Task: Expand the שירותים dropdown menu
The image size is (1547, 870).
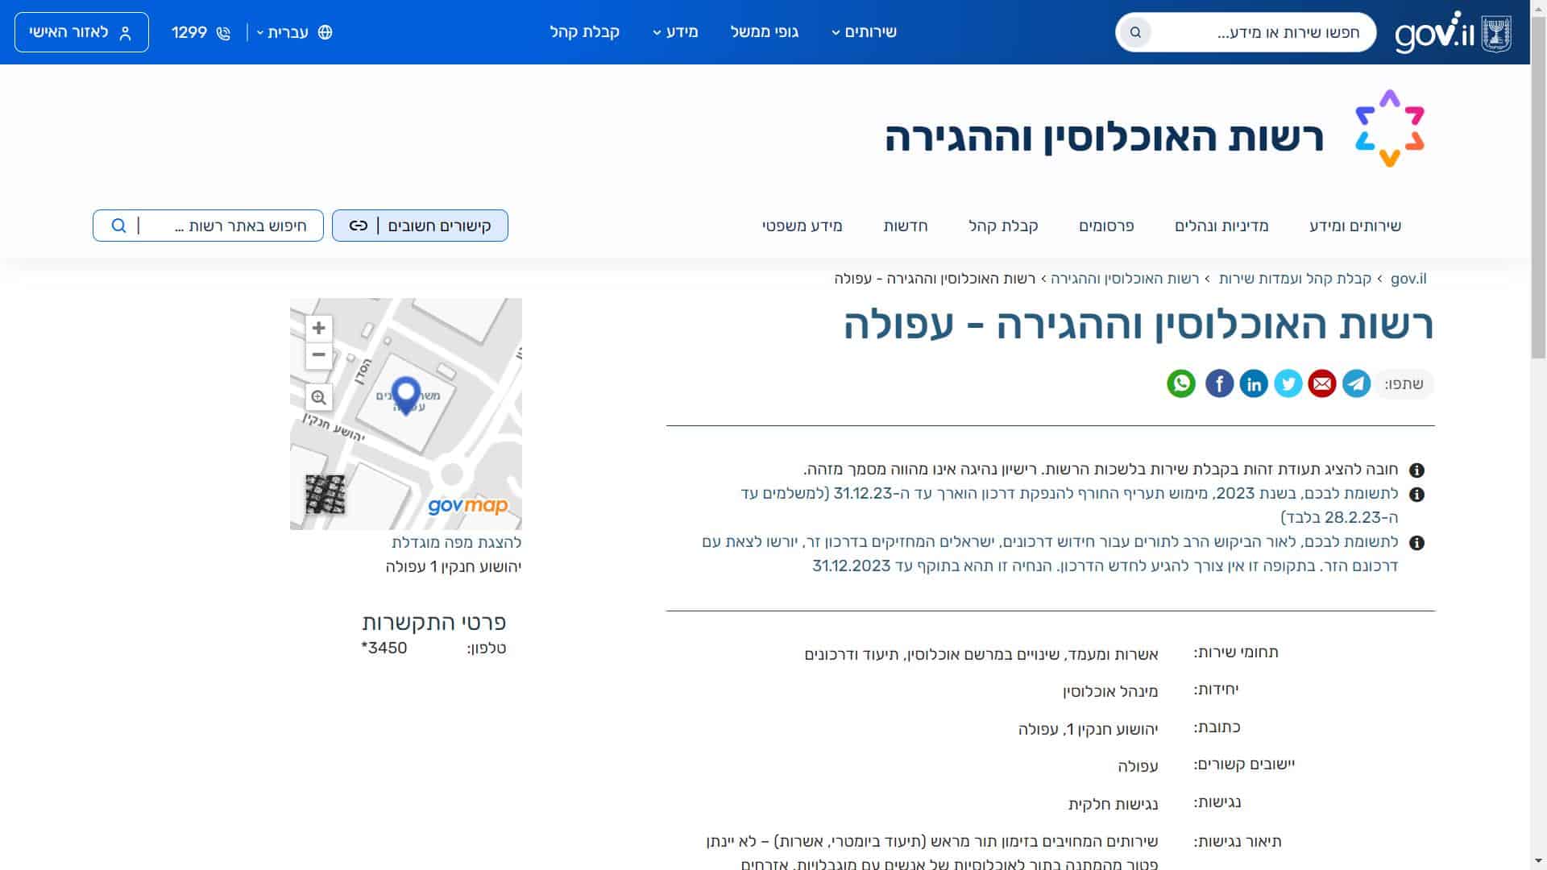Action: [864, 32]
